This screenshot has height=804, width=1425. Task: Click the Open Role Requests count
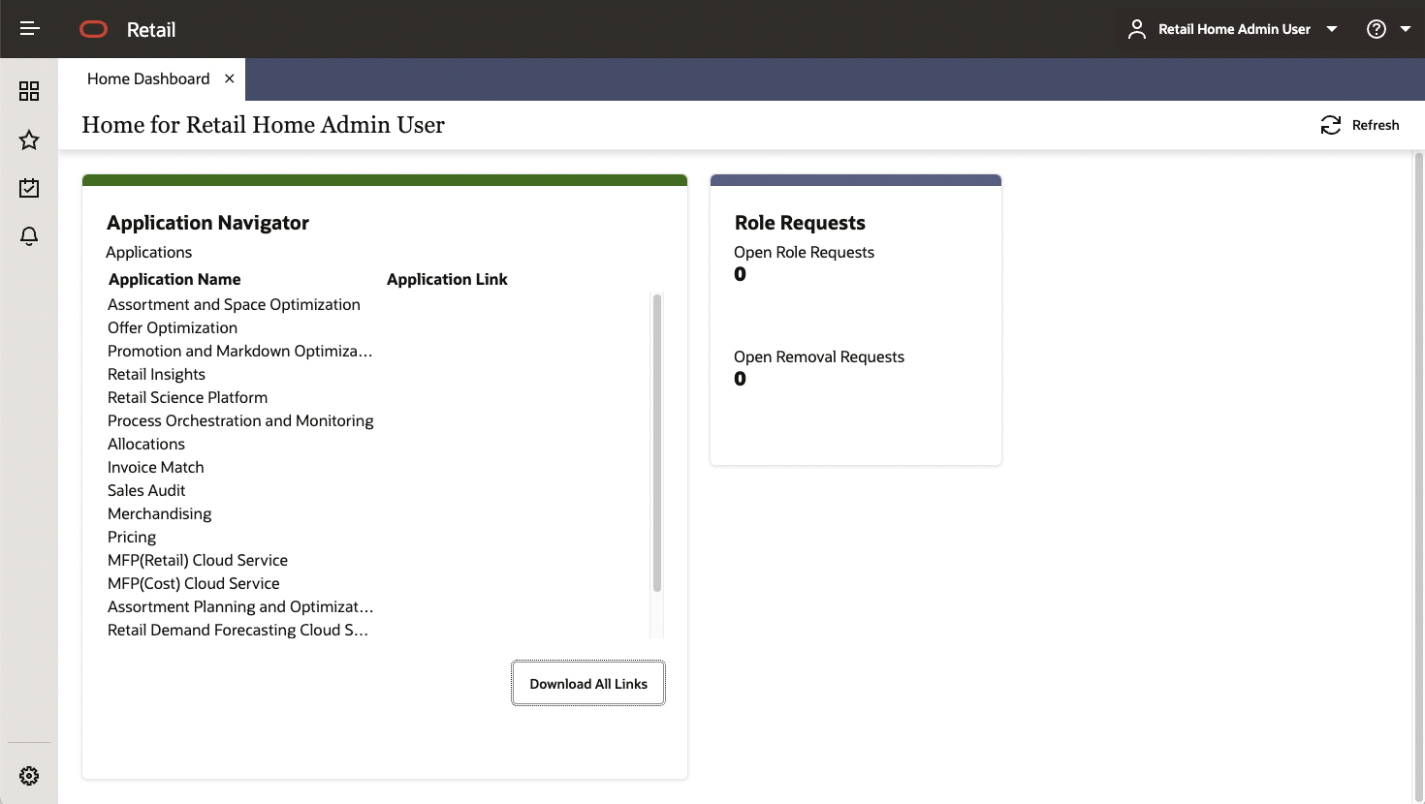pos(741,274)
